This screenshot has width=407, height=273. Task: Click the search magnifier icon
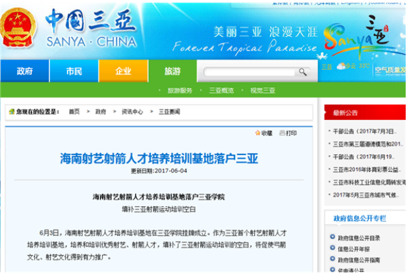pyautogui.click(x=303, y=72)
